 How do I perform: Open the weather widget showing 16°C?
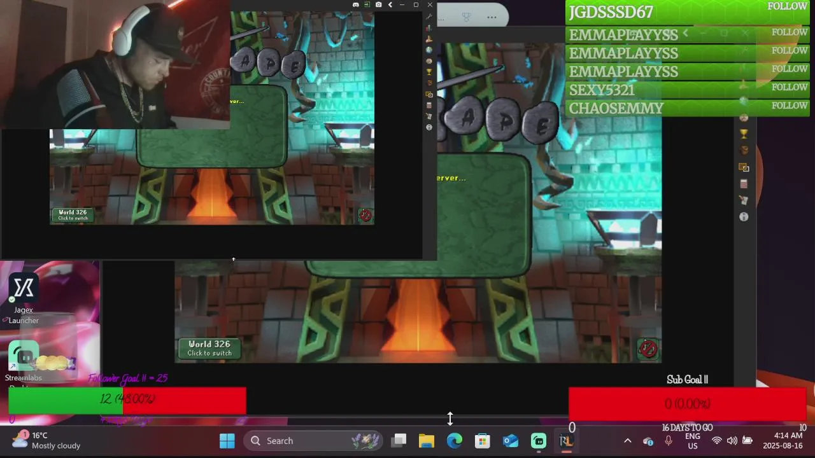(x=48, y=440)
